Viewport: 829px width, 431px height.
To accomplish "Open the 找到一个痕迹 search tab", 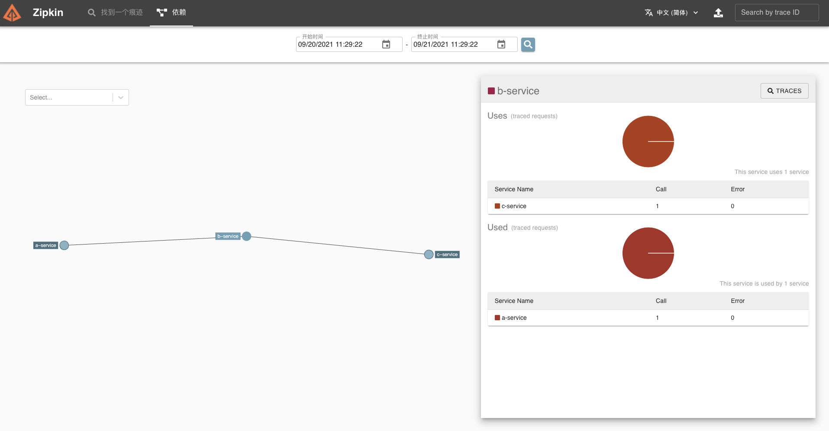I will (x=115, y=13).
